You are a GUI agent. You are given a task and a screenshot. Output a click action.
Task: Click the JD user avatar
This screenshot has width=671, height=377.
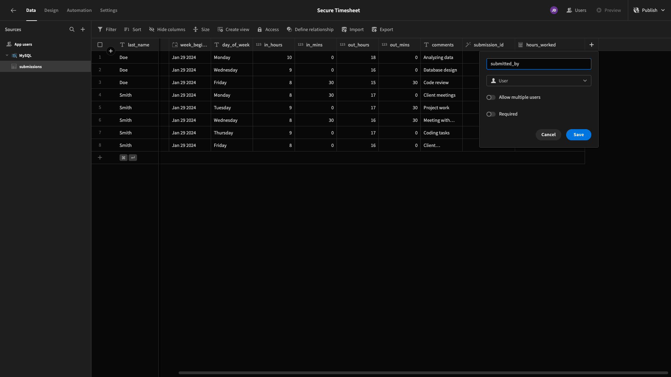[x=554, y=10]
